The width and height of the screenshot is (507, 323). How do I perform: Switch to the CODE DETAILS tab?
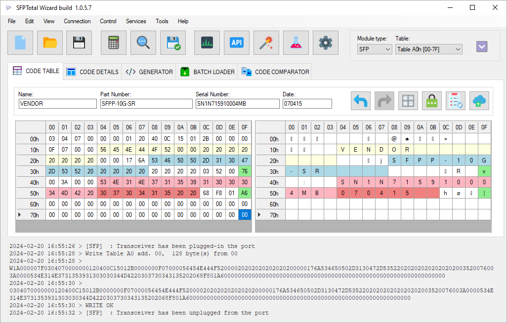(92, 72)
